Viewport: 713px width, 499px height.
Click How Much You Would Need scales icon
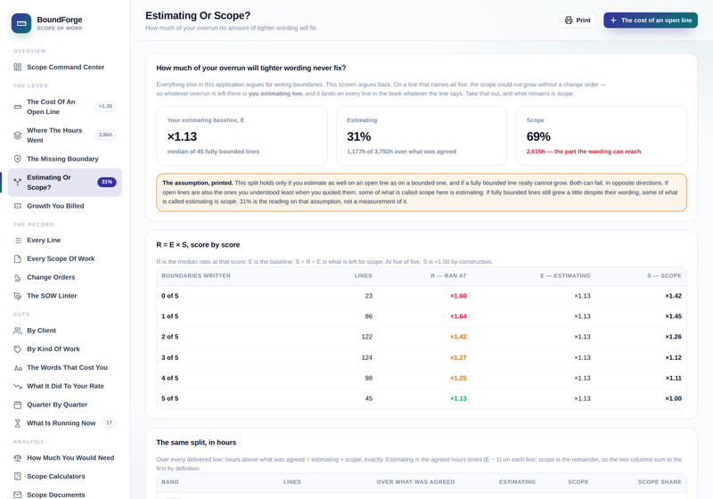tap(17, 458)
